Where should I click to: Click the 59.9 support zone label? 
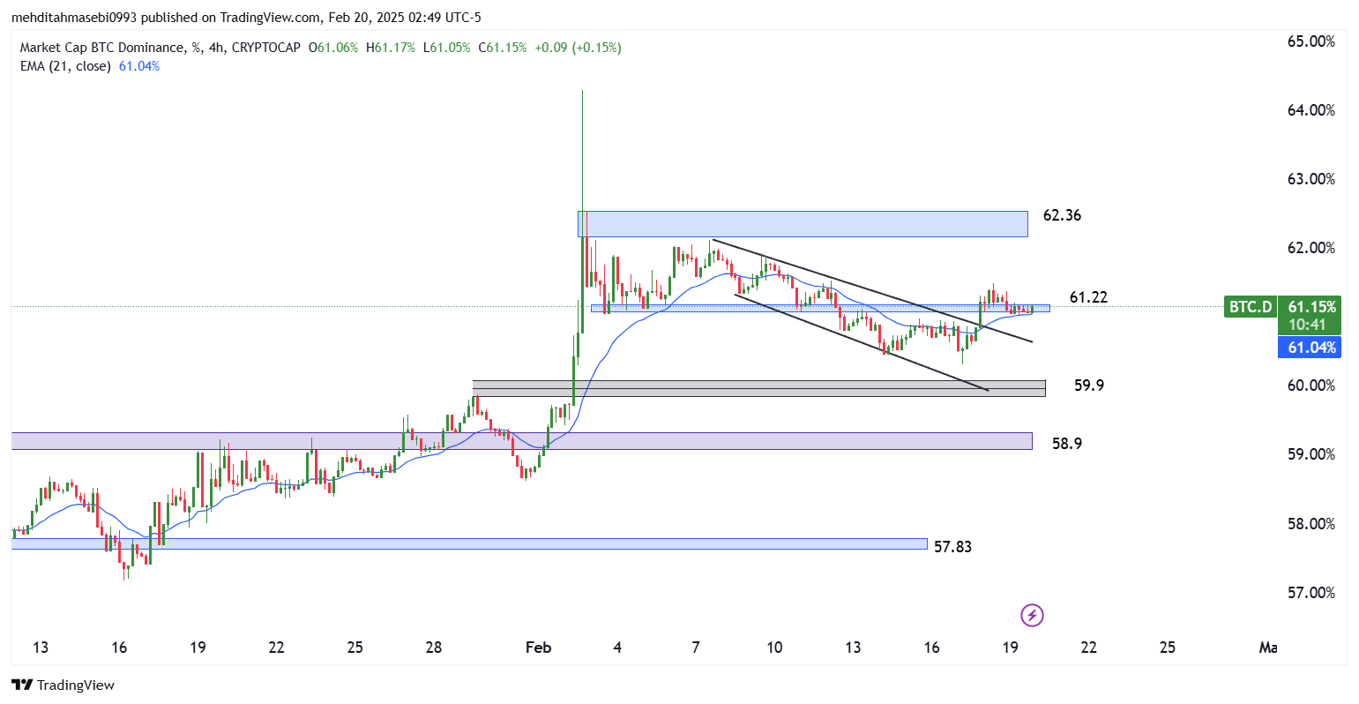click(1089, 386)
